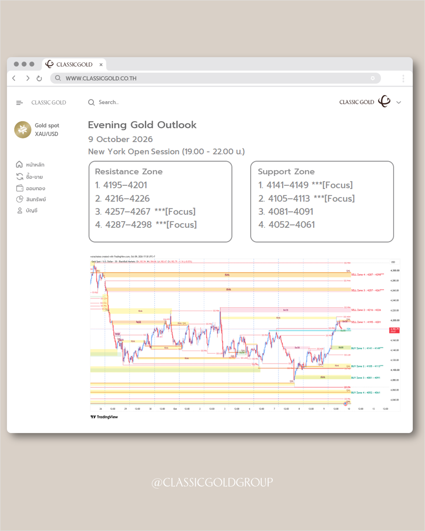Image resolution: width=425 pixels, height=531 pixels.
Task: Open the browser three-dot menu
Action: pyautogui.click(x=403, y=78)
